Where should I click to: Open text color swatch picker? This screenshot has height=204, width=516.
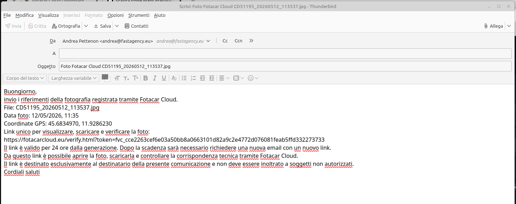(x=106, y=78)
